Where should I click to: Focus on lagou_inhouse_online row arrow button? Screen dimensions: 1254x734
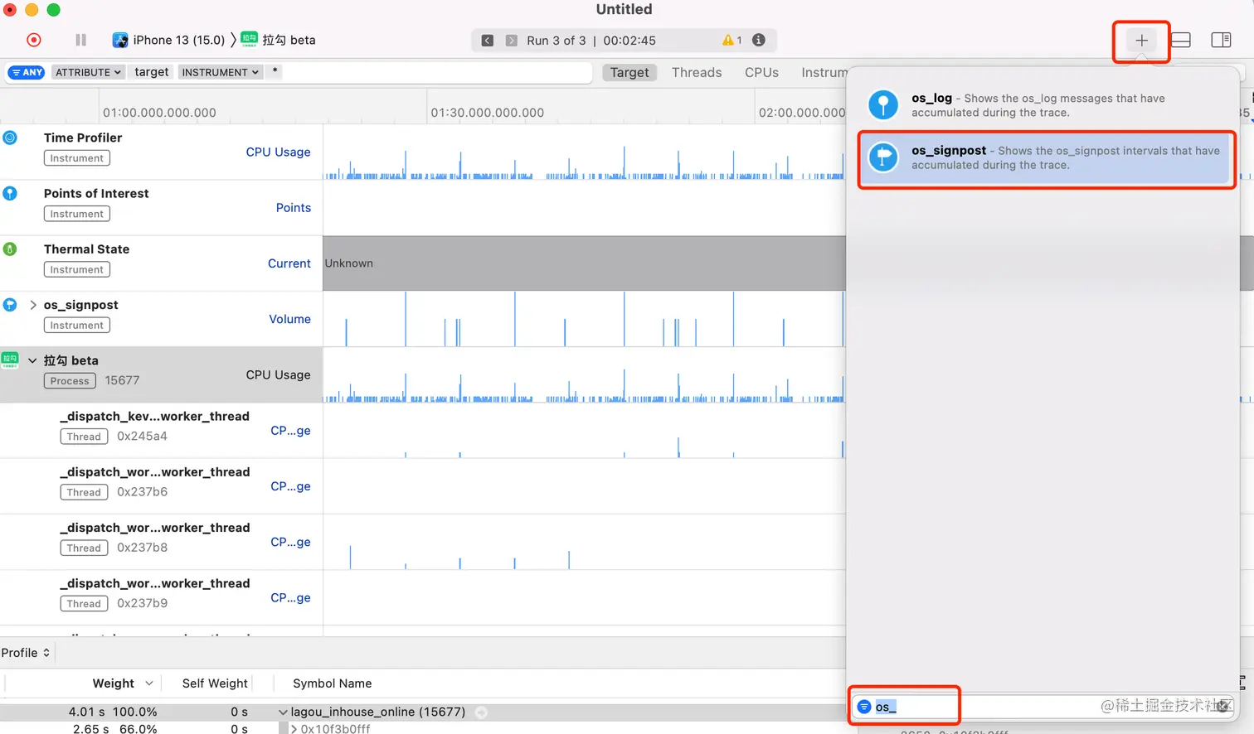click(481, 712)
